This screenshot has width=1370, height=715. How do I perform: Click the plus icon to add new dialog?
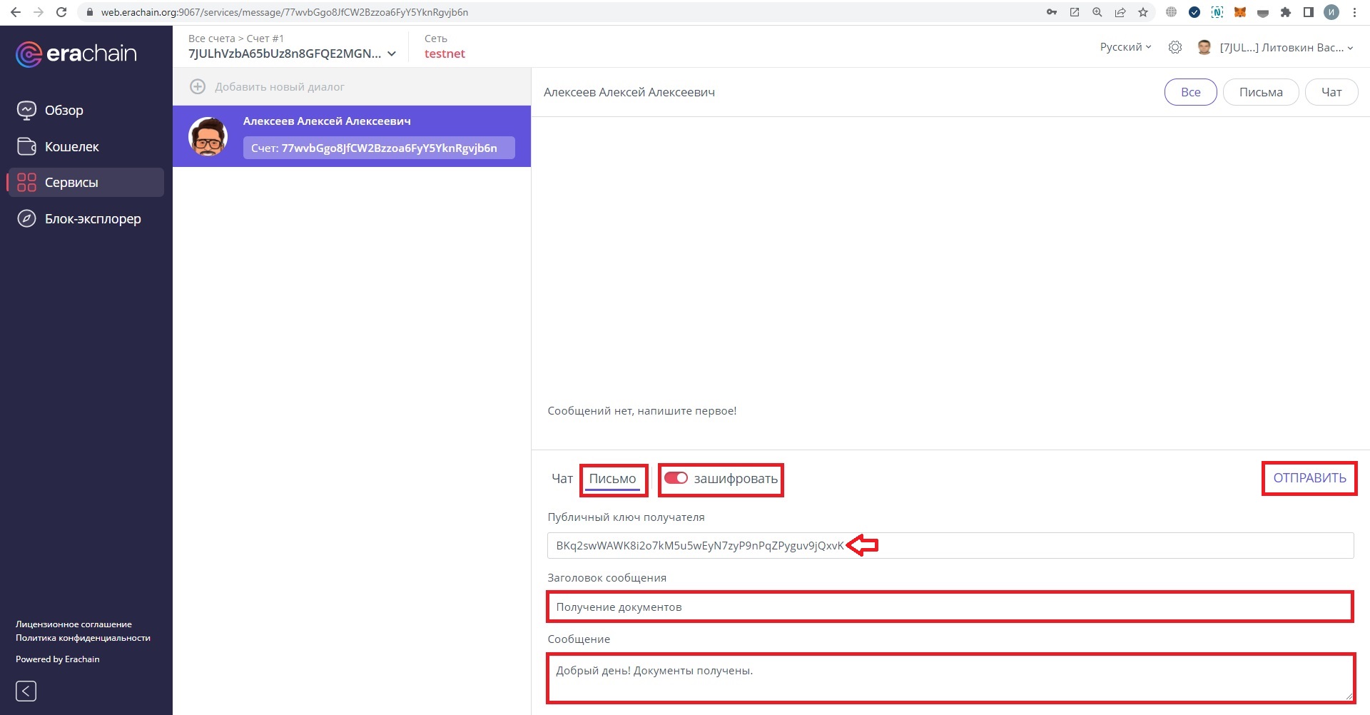click(x=198, y=86)
